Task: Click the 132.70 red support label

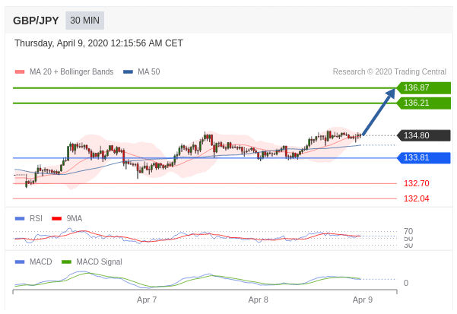Action: (x=416, y=183)
